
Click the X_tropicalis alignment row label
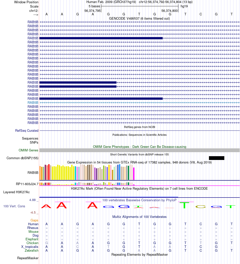[x=30, y=247]
